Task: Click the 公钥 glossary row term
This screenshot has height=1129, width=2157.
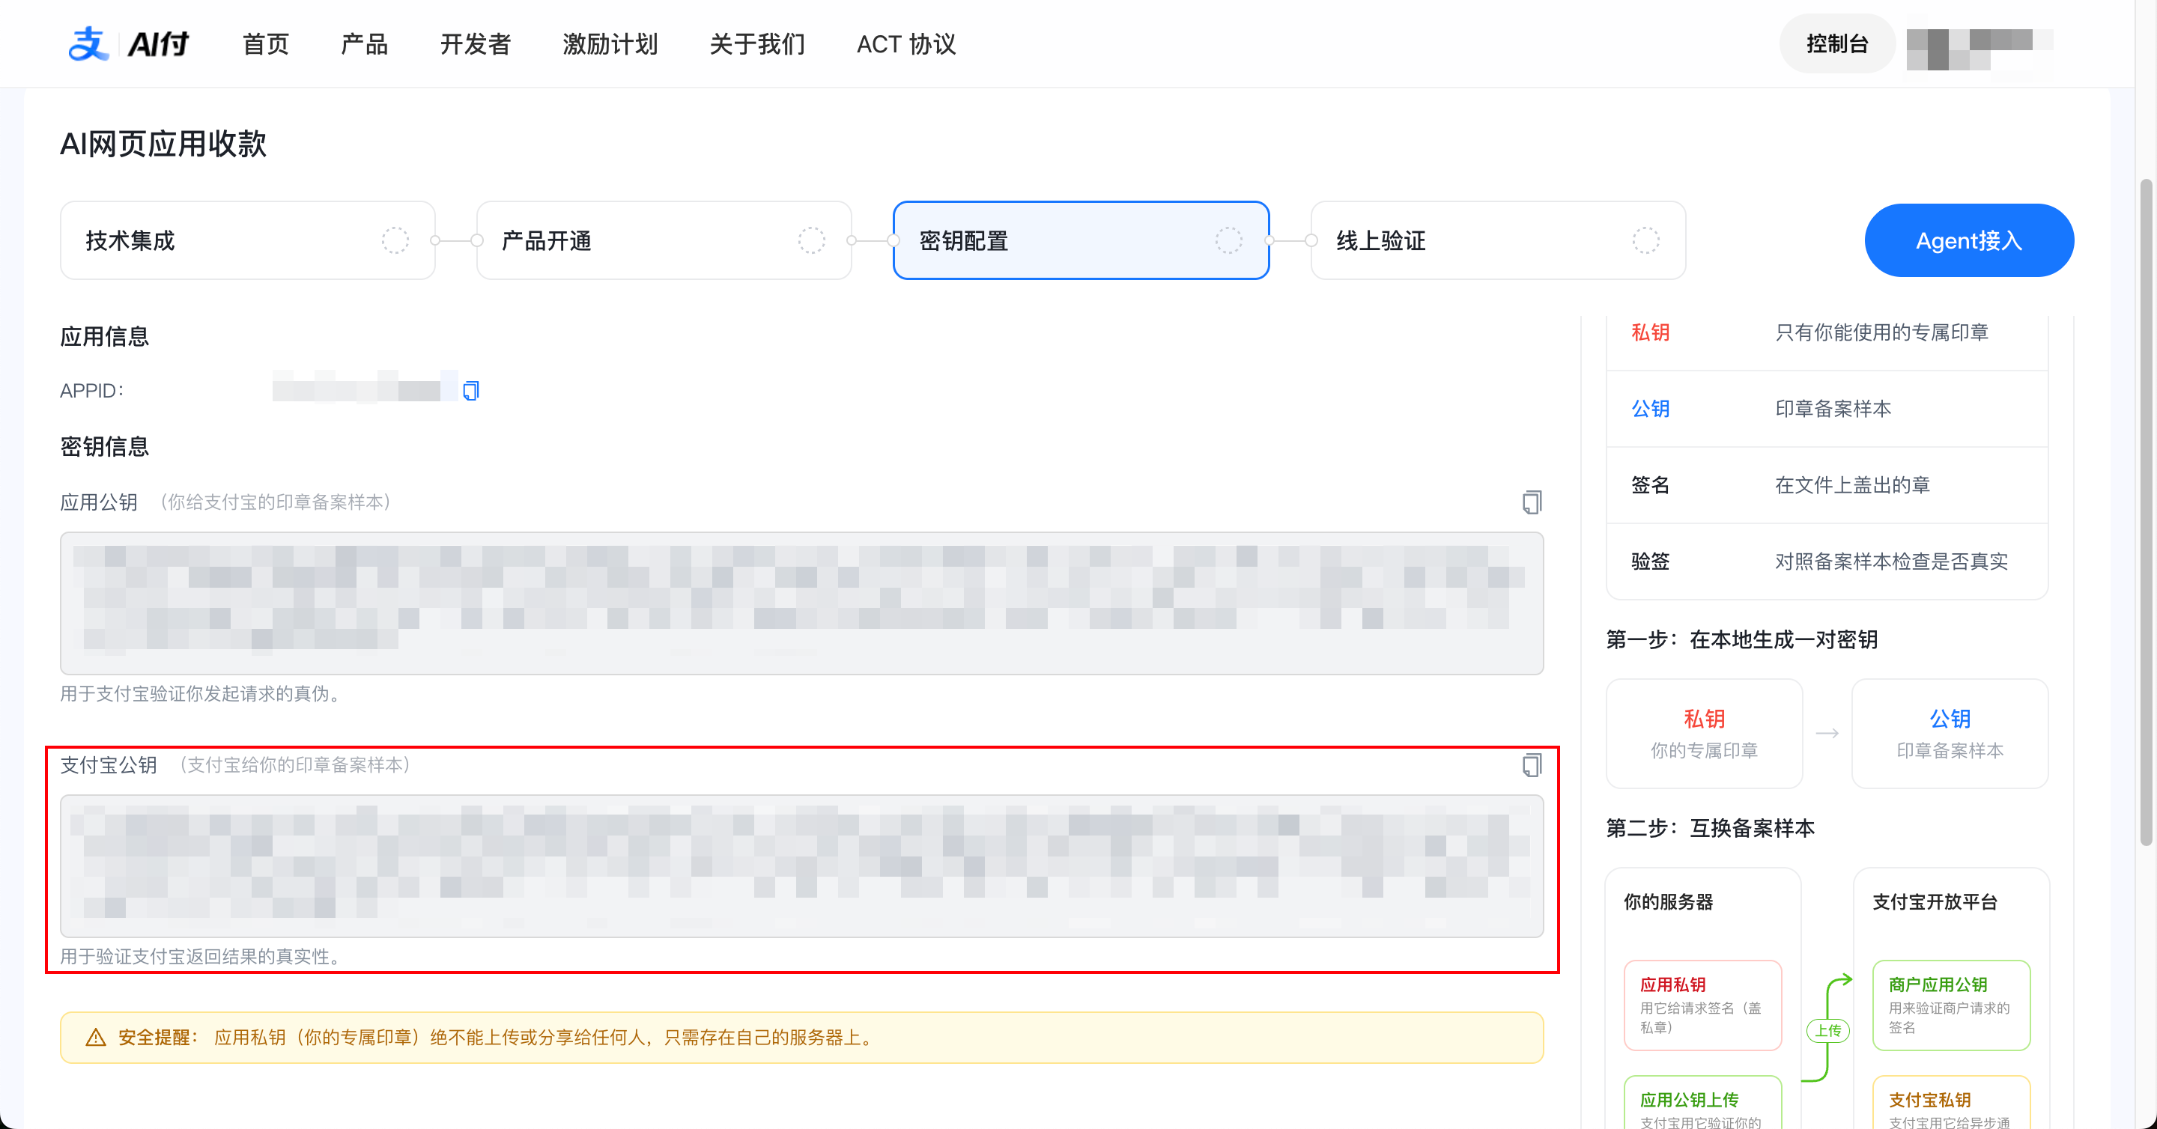Action: [x=1651, y=409]
